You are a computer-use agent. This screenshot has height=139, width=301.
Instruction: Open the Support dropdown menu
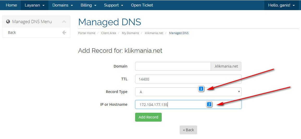pos(114,5)
